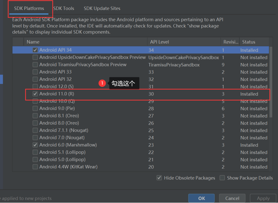278x203 pixels.
Task: Select the Android API 33 row name
Action: [x=56, y=72]
